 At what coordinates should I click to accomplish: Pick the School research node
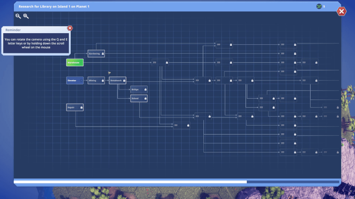pyautogui.click(x=137, y=98)
